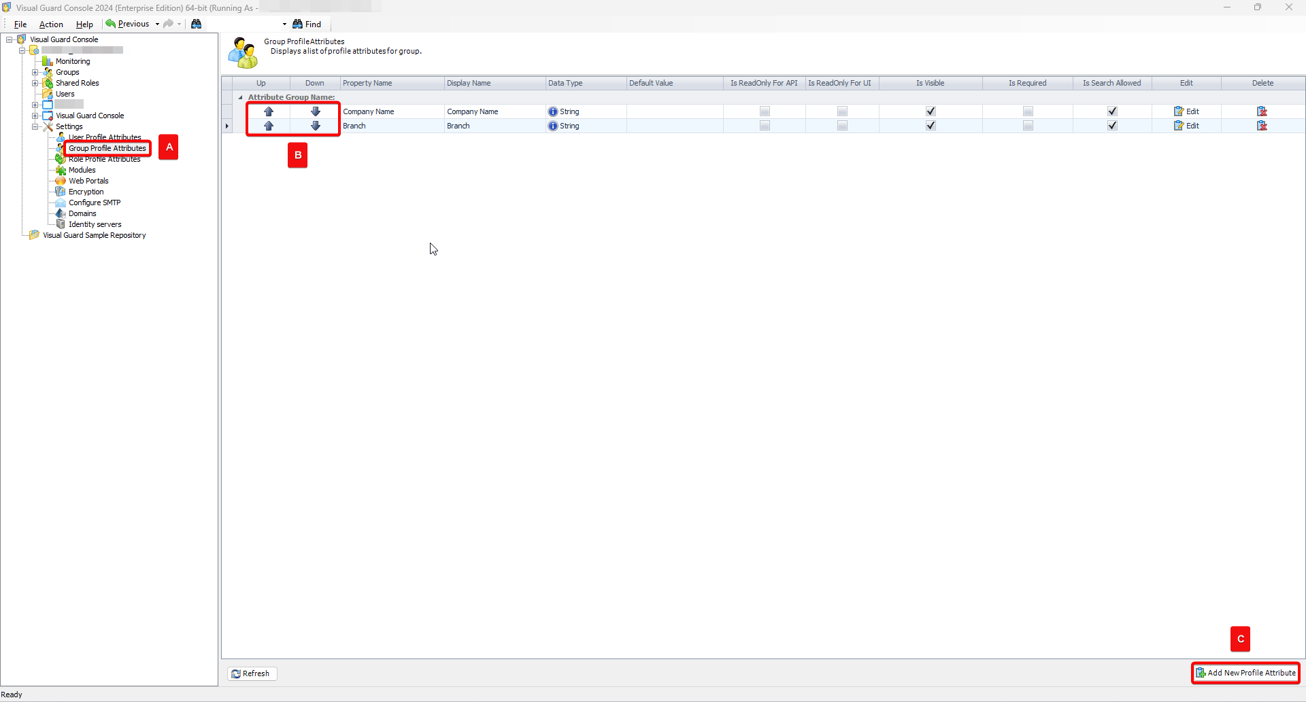Screen dimensions: 1306x702
Task: Click the forward navigation arrow
Action: (x=169, y=24)
